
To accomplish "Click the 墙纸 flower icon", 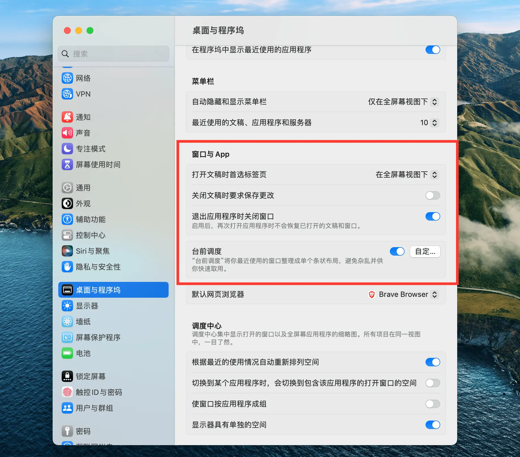I will (x=67, y=321).
